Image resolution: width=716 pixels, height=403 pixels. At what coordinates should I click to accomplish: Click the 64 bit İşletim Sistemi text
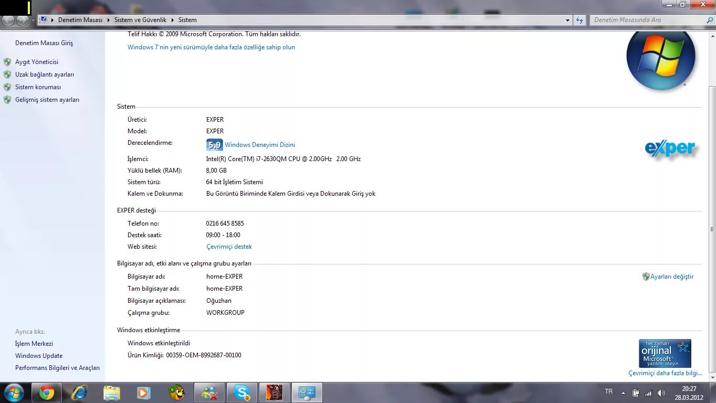(x=235, y=182)
